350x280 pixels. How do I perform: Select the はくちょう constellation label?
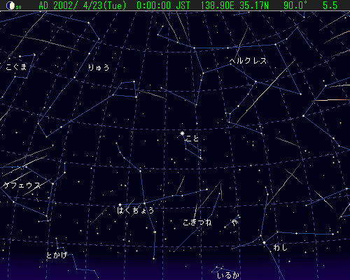click(x=135, y=210)
